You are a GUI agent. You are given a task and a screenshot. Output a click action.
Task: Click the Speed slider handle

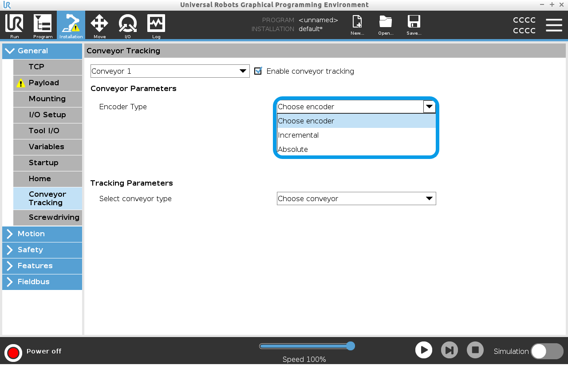(351, 346)
